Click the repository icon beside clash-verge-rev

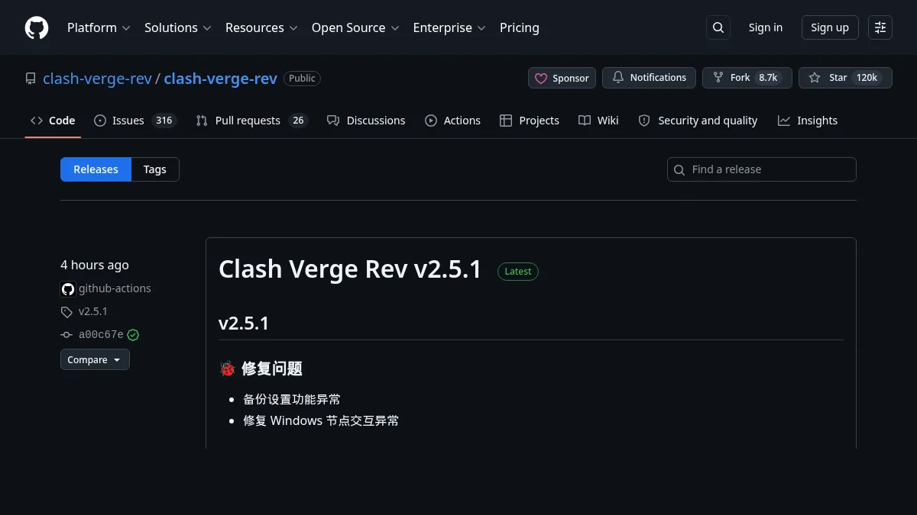pyautogui.click(x=31, y=79)
